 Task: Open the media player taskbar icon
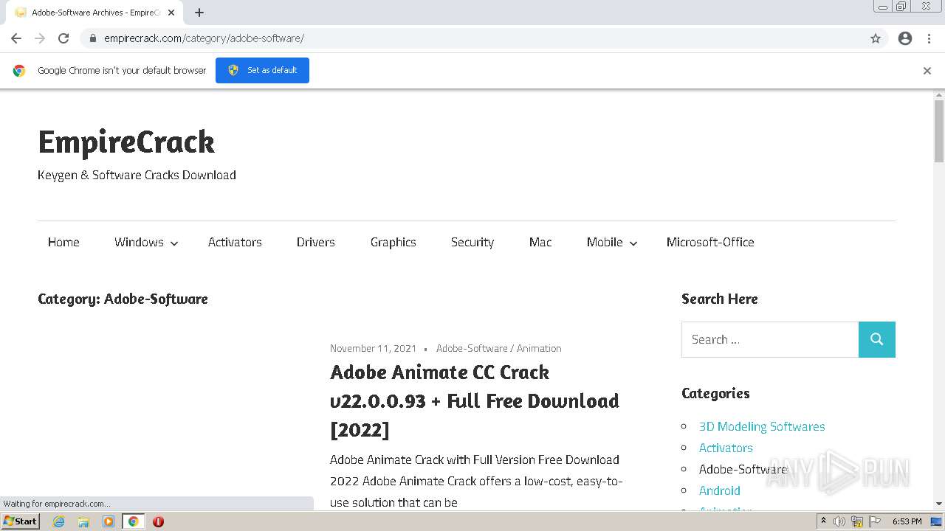pyautogui.click(x=109, y=521)
